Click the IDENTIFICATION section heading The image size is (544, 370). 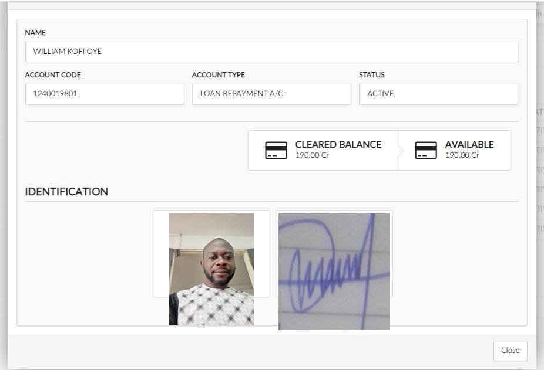[x=66, y=192]
